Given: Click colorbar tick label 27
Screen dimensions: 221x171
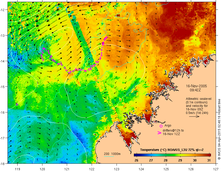Looking at the screenshot, I should point(151,160).
